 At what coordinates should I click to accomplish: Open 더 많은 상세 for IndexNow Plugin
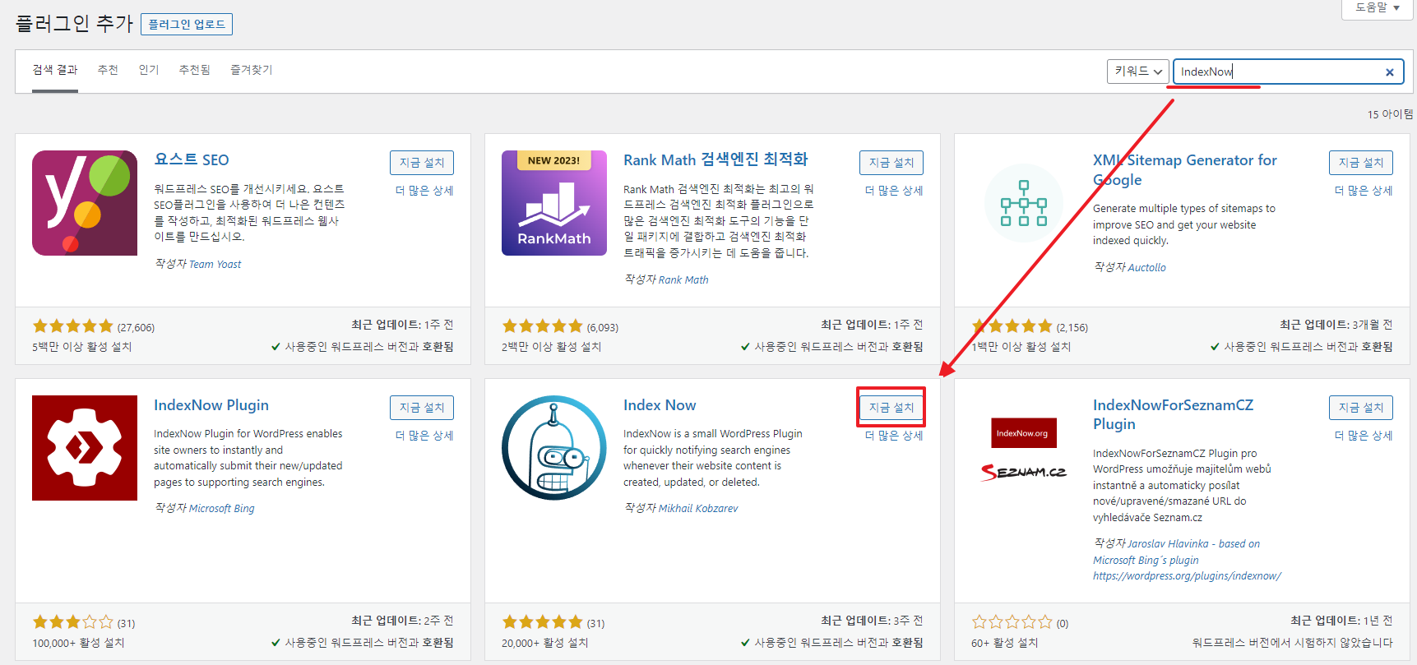(424, 436)
